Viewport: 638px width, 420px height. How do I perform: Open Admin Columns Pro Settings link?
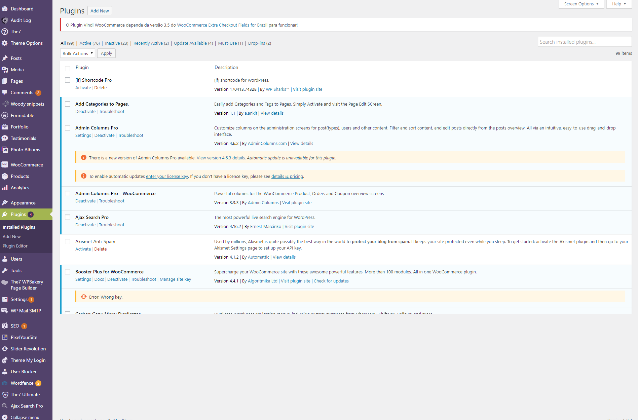click(83, 136)
